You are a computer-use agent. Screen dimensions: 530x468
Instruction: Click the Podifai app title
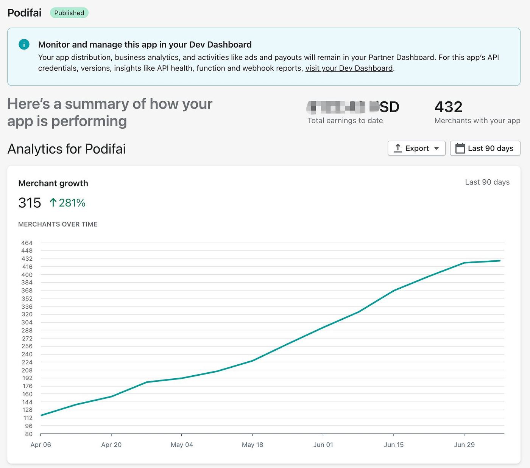tap(25, 13)
